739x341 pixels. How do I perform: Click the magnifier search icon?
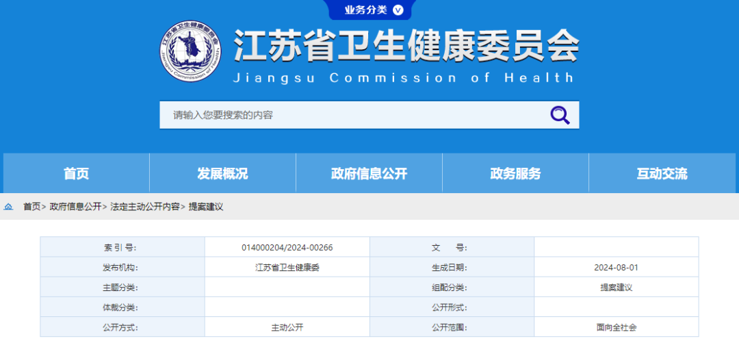(560, 114)
